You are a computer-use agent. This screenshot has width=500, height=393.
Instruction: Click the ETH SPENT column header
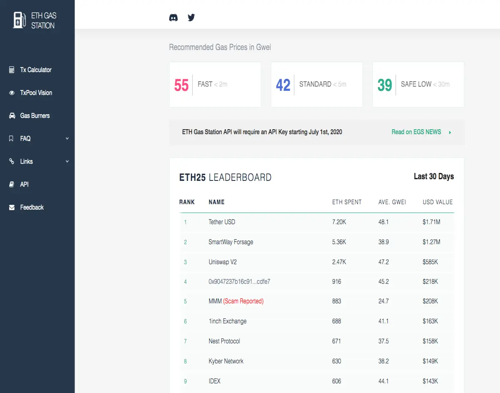pyautogui.click(x=347, y=202)
